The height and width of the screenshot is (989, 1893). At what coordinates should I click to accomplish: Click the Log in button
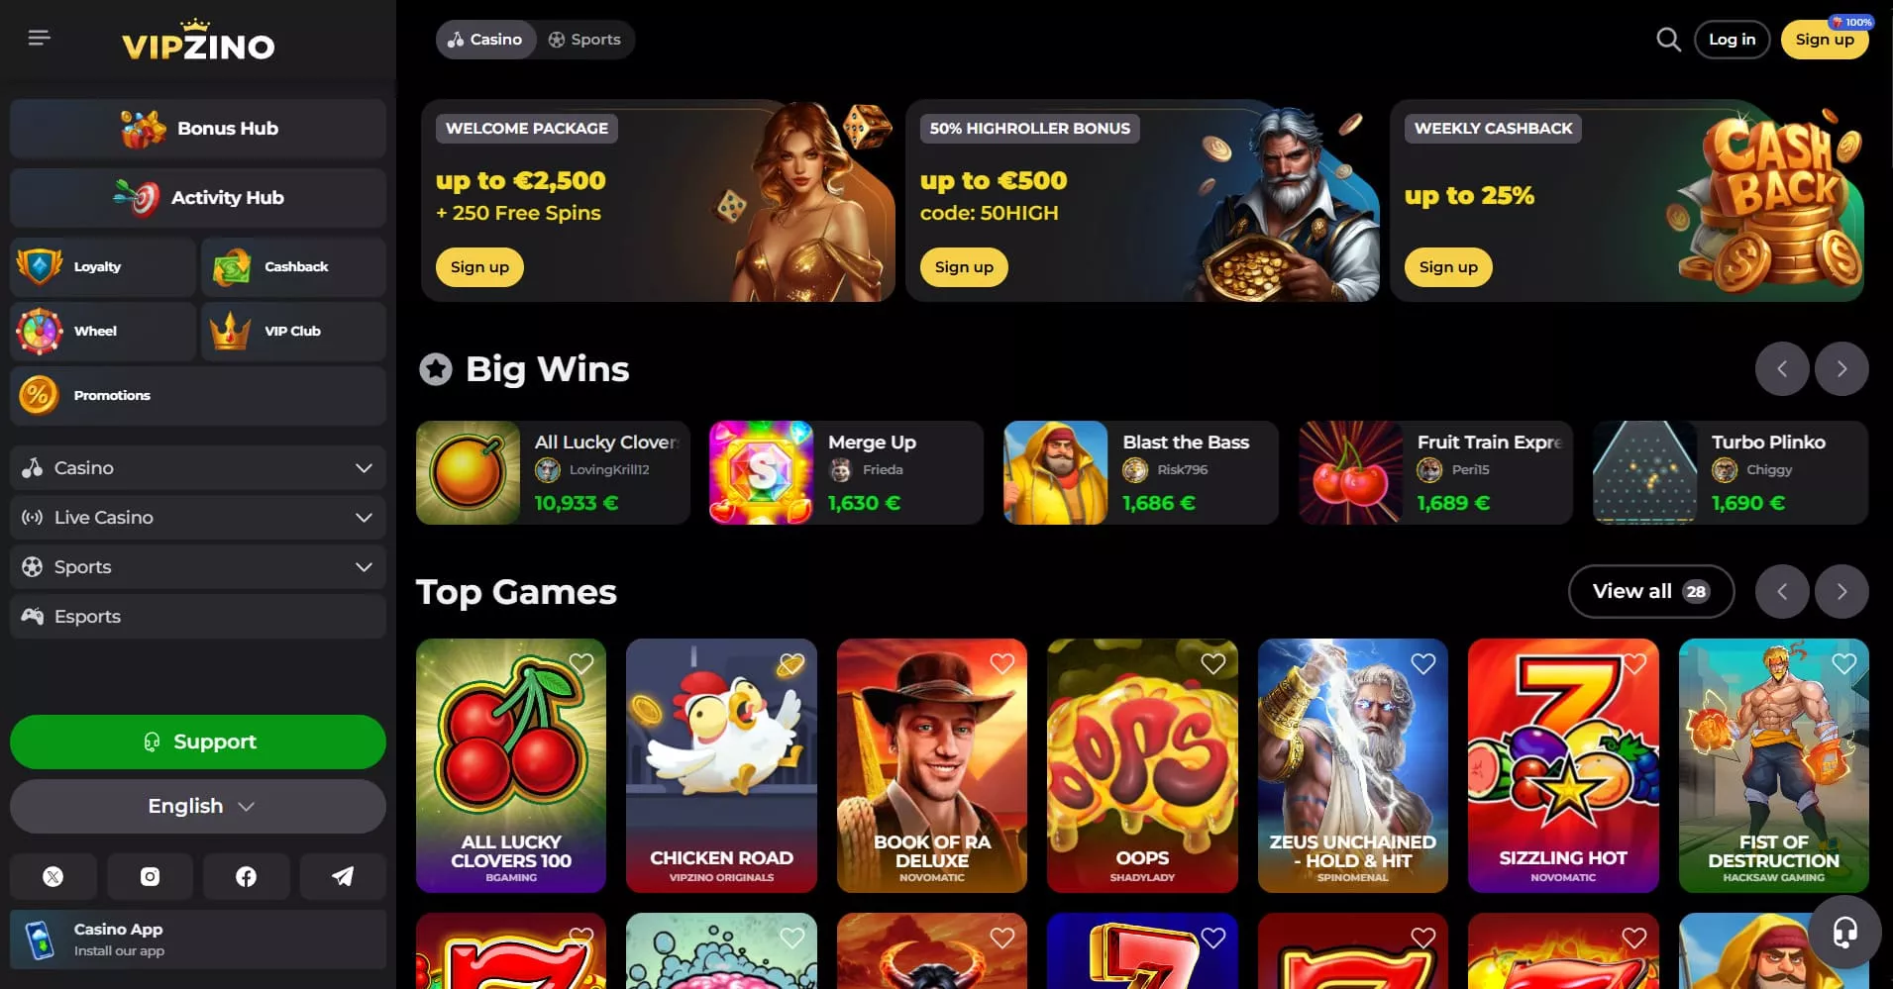tap(1732, 40)
